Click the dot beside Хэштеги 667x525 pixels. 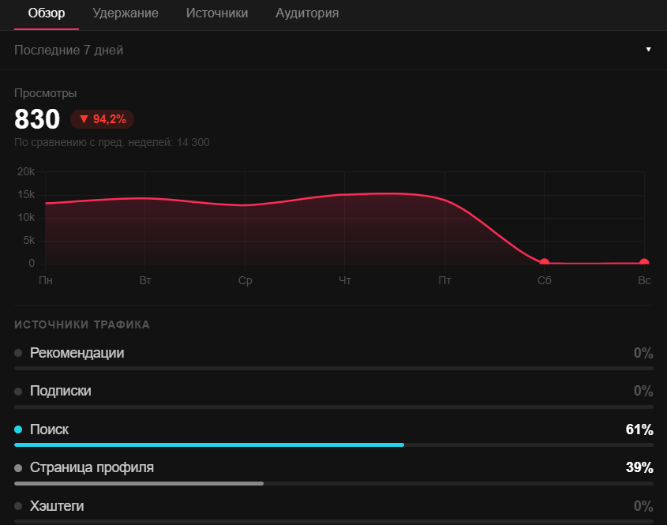click(18, 506)
